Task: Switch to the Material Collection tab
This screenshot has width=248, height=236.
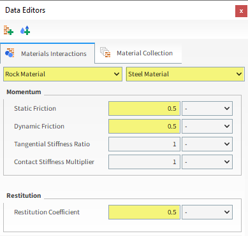Action: pyautogui.click(x=138, y=53)
